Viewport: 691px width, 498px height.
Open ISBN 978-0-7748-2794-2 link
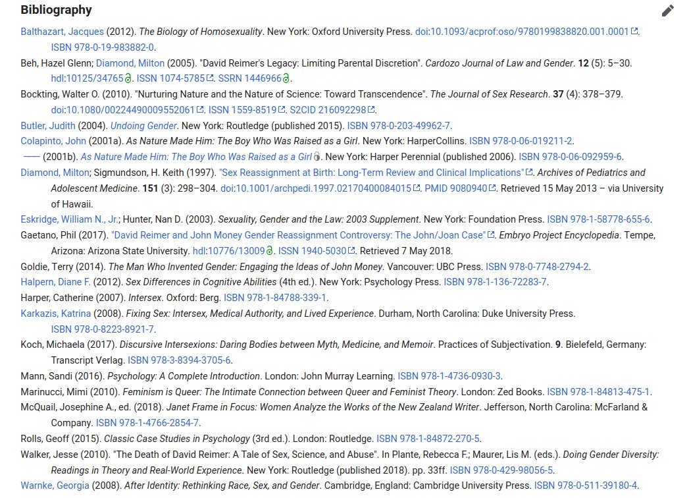pyautogui.click(x=537, y=267)
